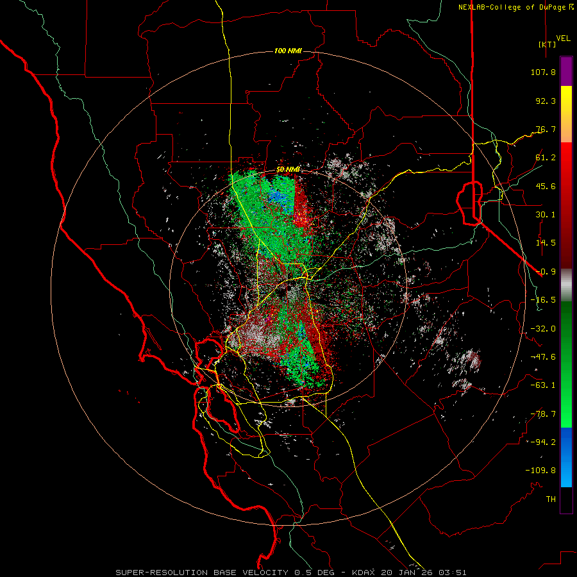Select the 92.3 legend value
This screenshot has width=577, height=577.
546,101
